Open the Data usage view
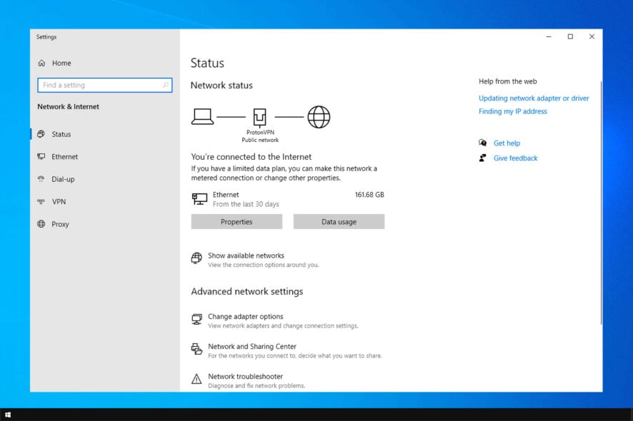Screen dimensions: 633x421 coord(339,221)
